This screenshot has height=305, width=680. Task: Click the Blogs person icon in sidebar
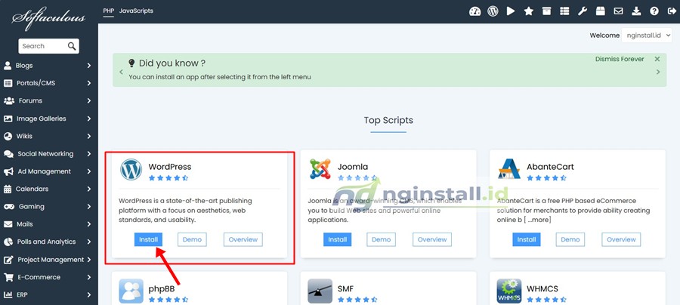click(8, 66)
